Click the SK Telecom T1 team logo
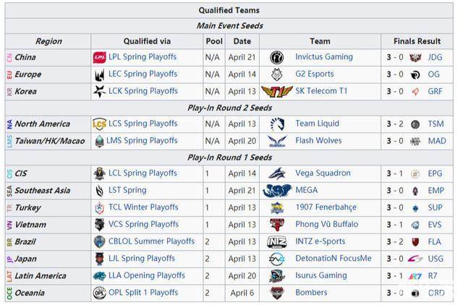463x305 pixels. [x=276, y=91]
